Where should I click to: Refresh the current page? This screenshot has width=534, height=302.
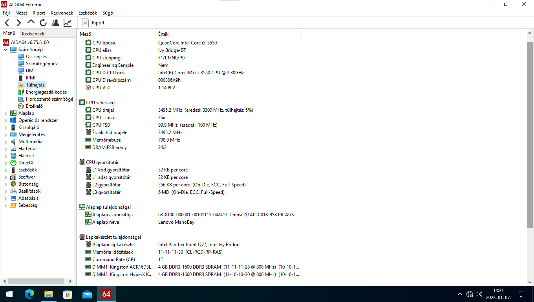coord(43,23)
